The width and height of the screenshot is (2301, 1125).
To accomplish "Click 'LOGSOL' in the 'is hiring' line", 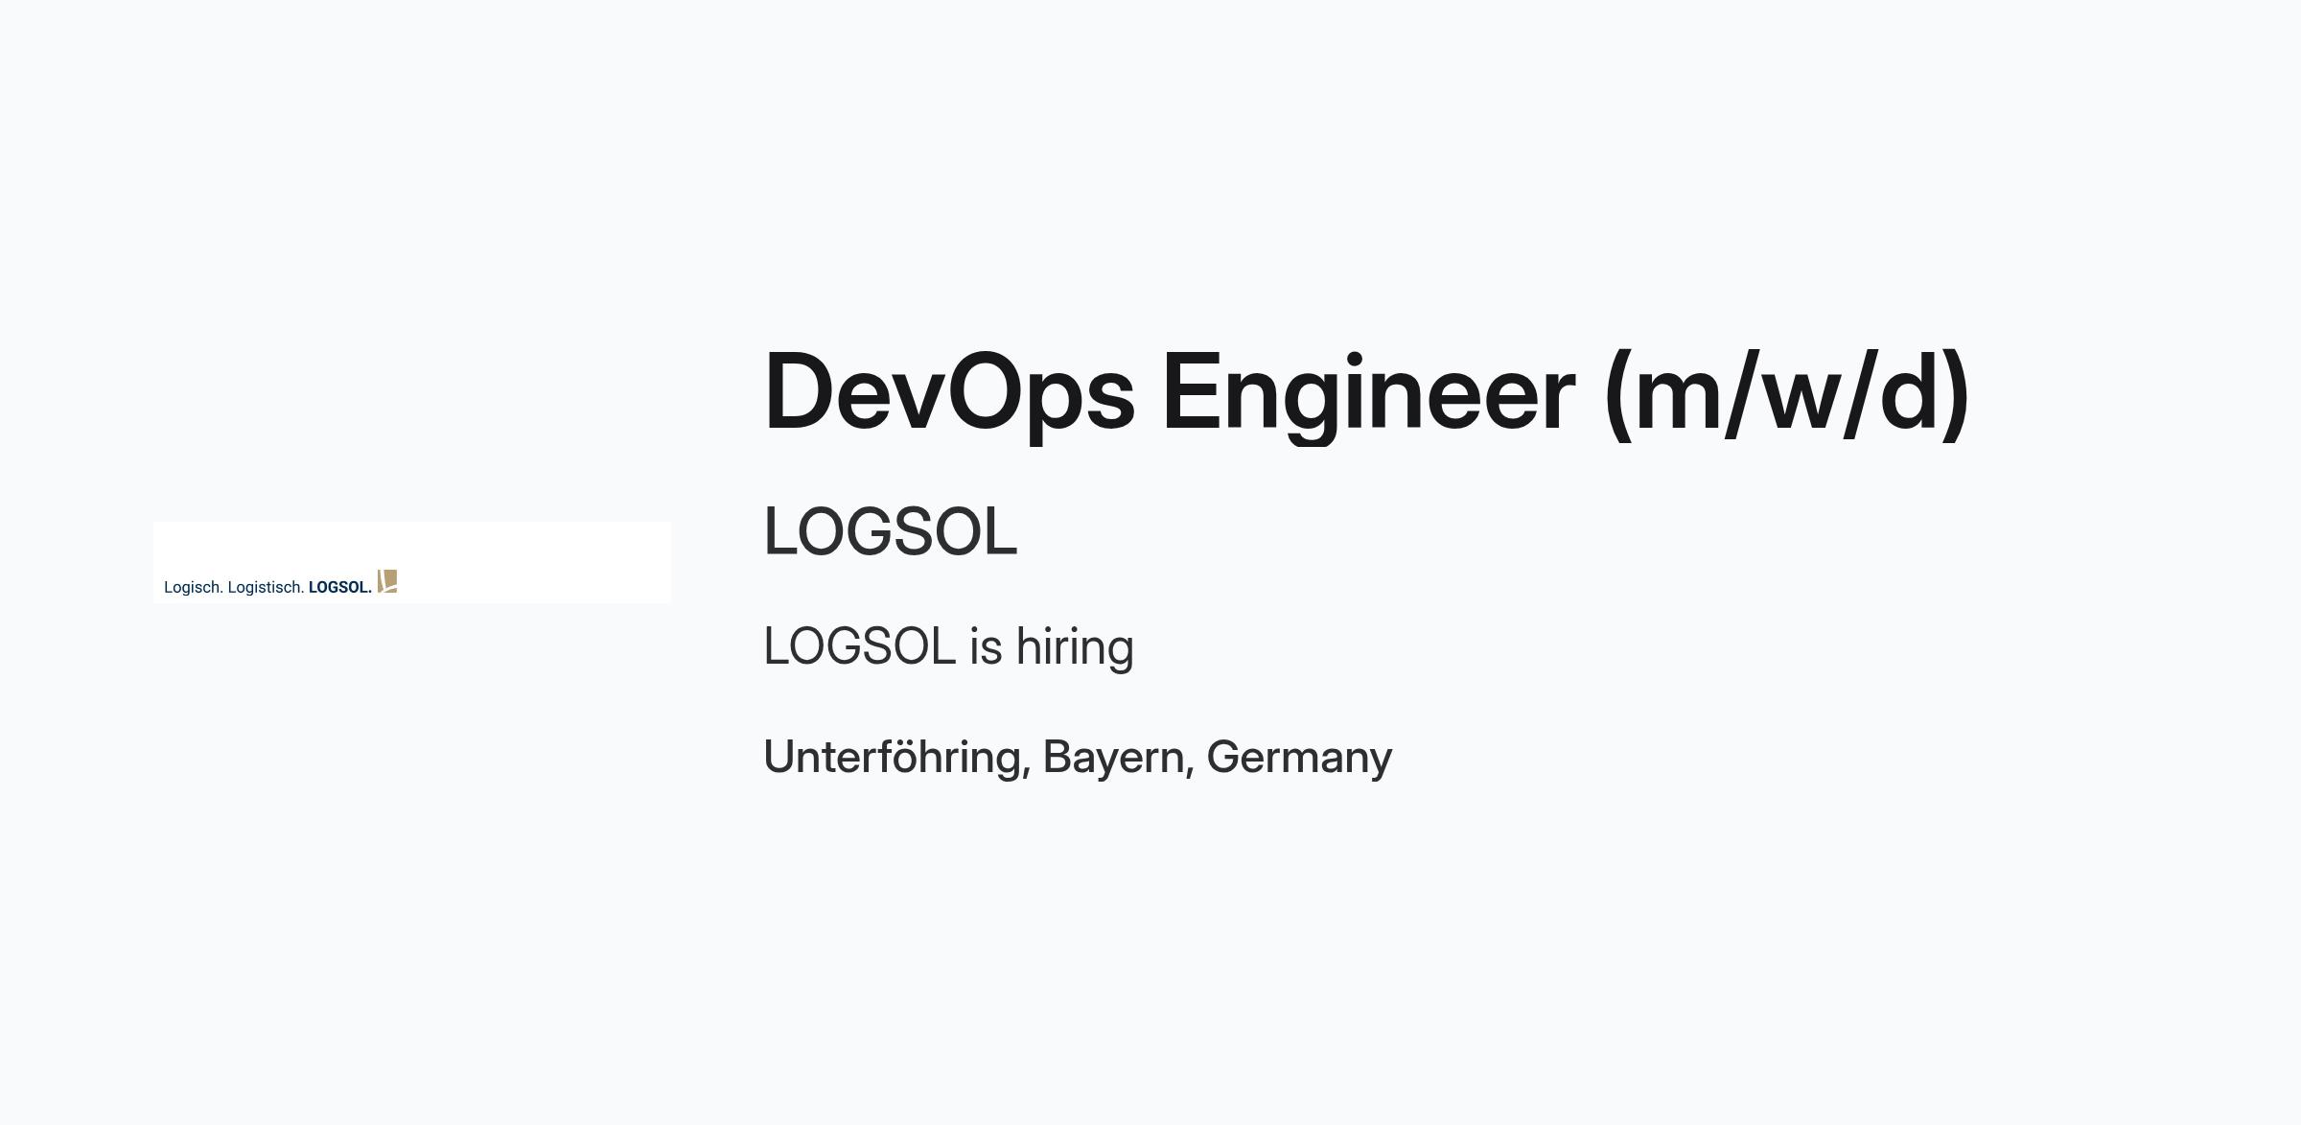I will [859, 646].
